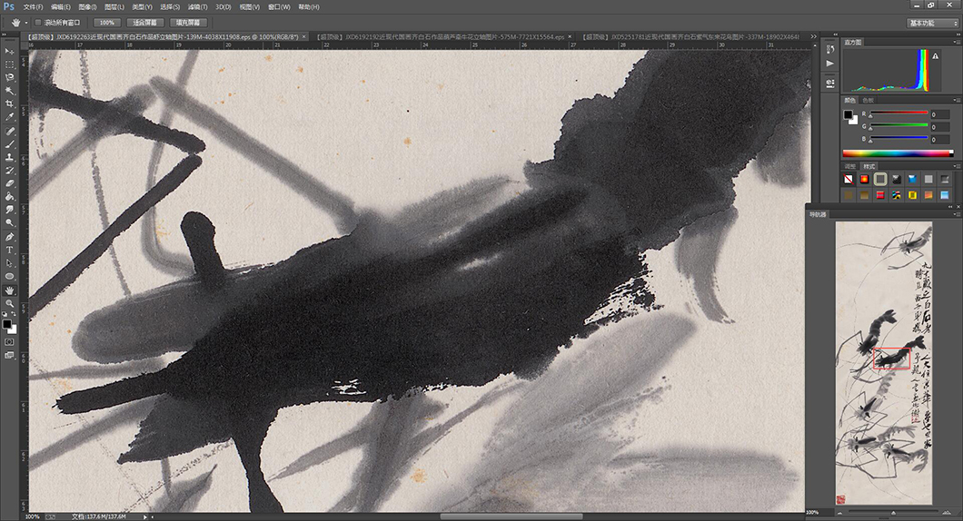Swap foreground and background colors in the toolbox
This screenshot has height=521, width=963.
pyautogui.click(x=14, y=315)
